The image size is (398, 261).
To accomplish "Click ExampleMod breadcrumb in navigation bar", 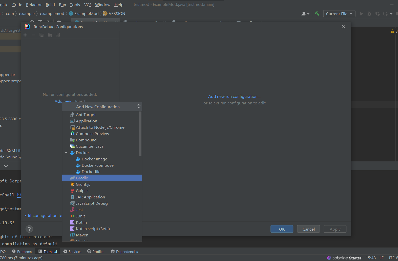I will pyautogui.click(x=84, y=13).
